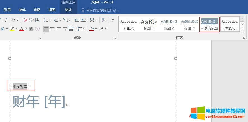Image resolution: width=248 pixels, height=122 pixels.
Task: Toggle character shading button
Action: 31,29
